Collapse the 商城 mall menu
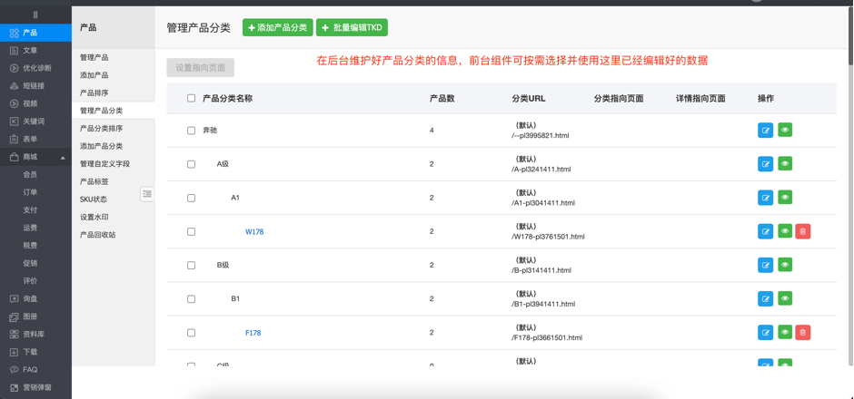This screenshot has width=854, height=399. coord(35,157)
